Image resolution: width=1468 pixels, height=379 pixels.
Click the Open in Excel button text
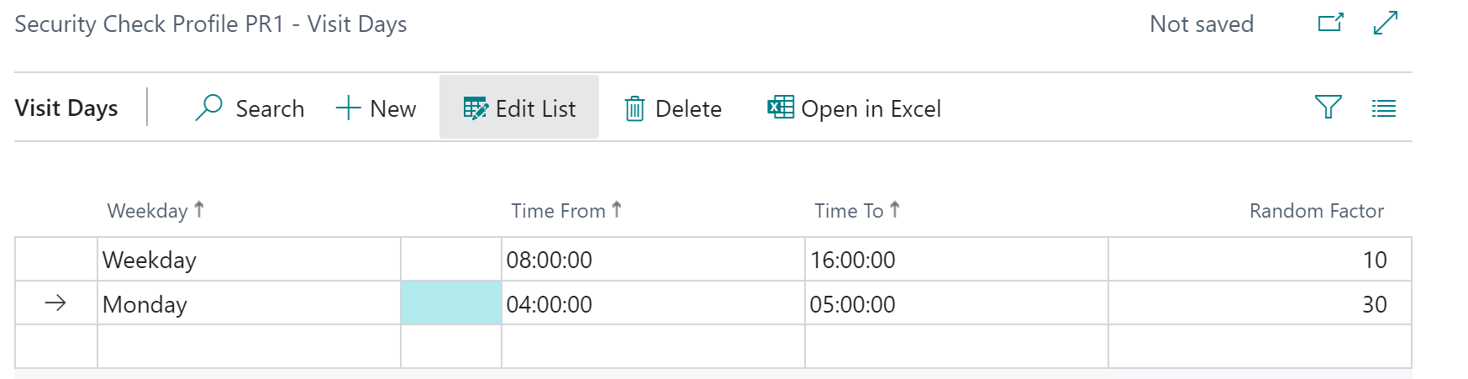[x=871, y=108]
